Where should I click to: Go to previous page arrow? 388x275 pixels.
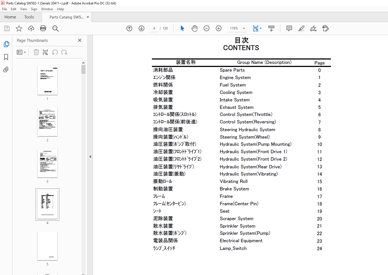click(129, 28)
